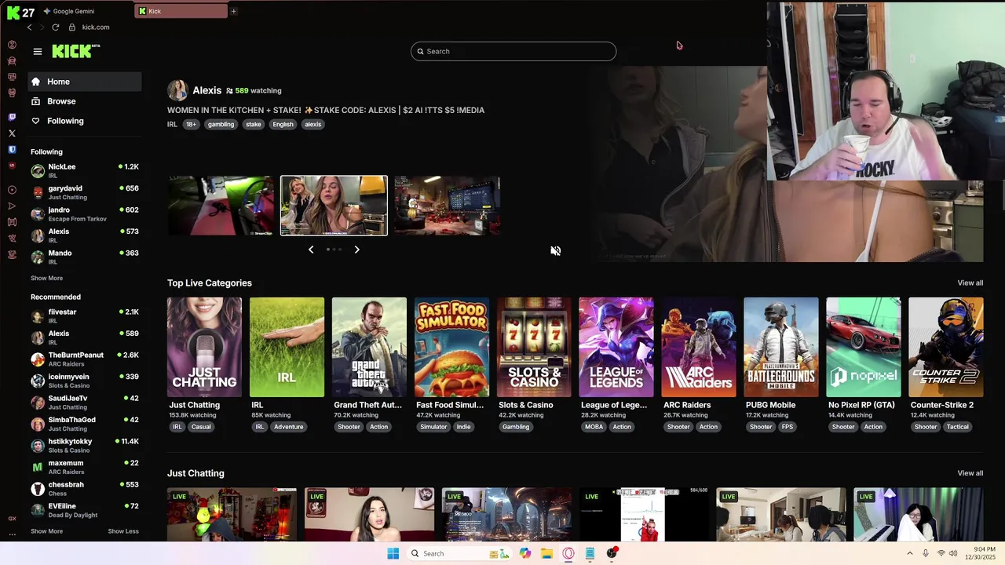Screen dimensions: 1005x565
Task: View all Top Live Categories
Action: tap(970, 282)
